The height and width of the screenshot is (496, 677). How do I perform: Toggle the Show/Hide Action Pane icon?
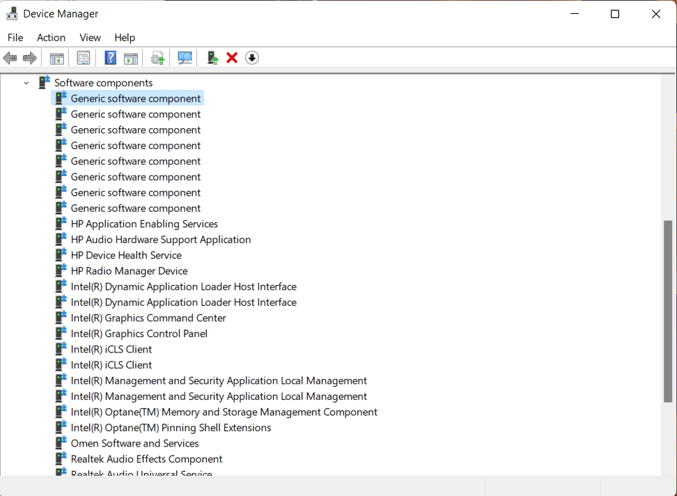coord(131,58)
